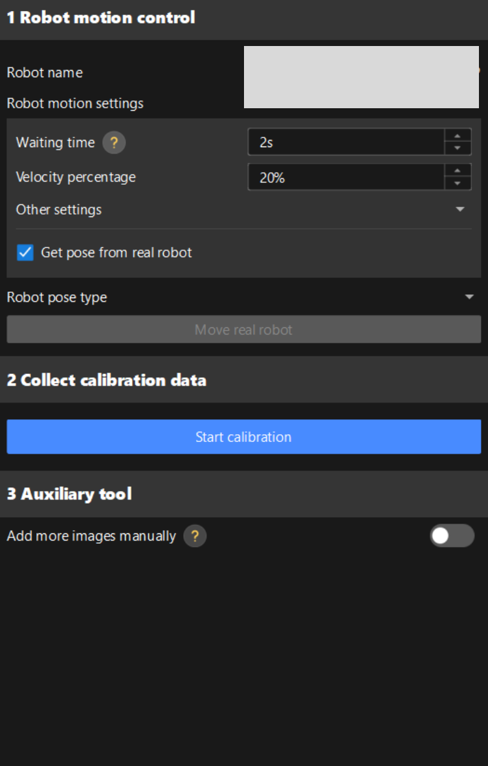Increase the Waiting time value
488x766 pixels.
pos(458,136)
